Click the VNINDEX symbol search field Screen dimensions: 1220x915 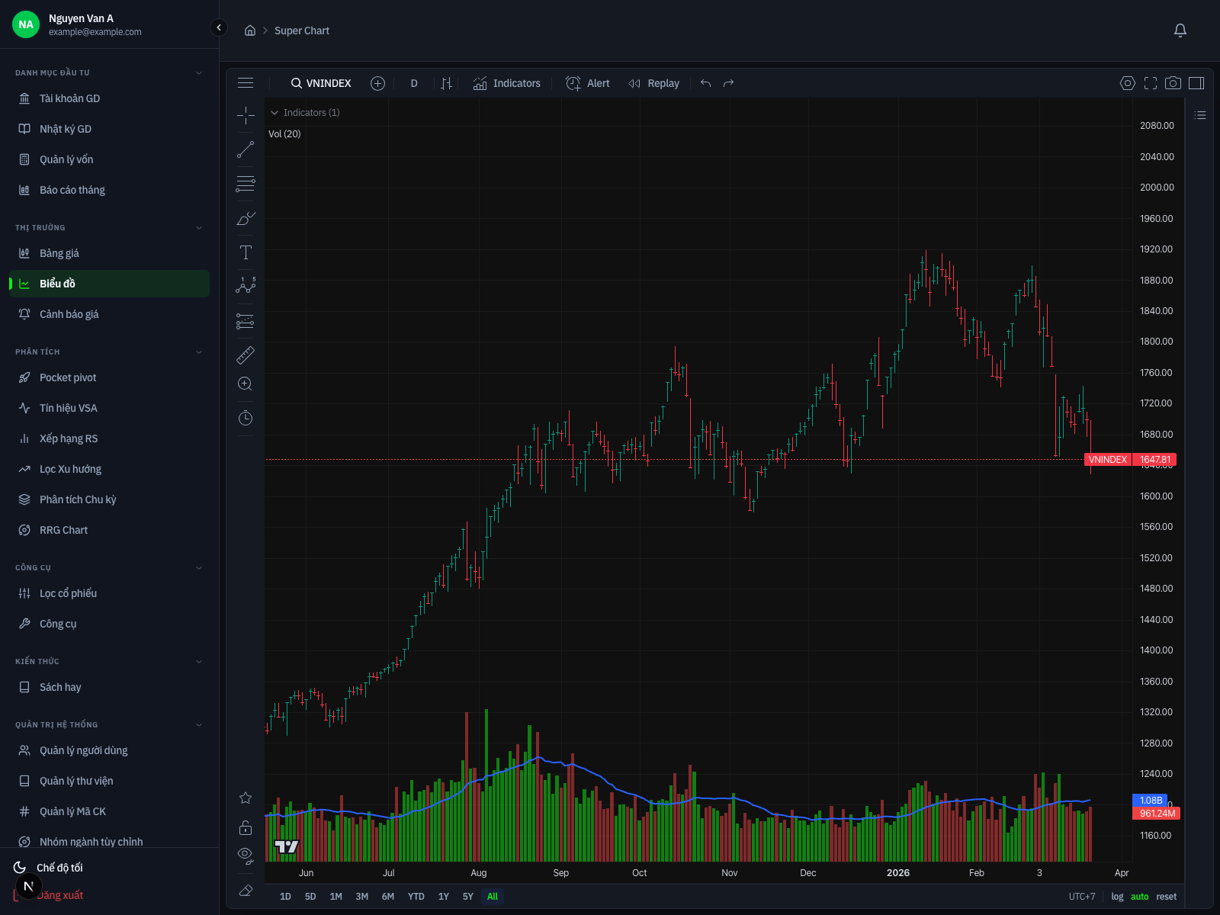coord(321,84)
